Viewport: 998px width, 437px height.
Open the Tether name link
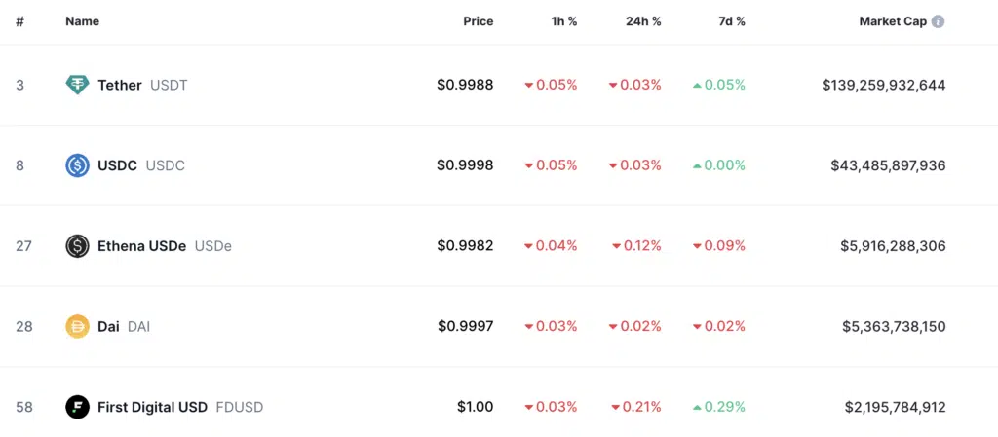pos(120,85)
